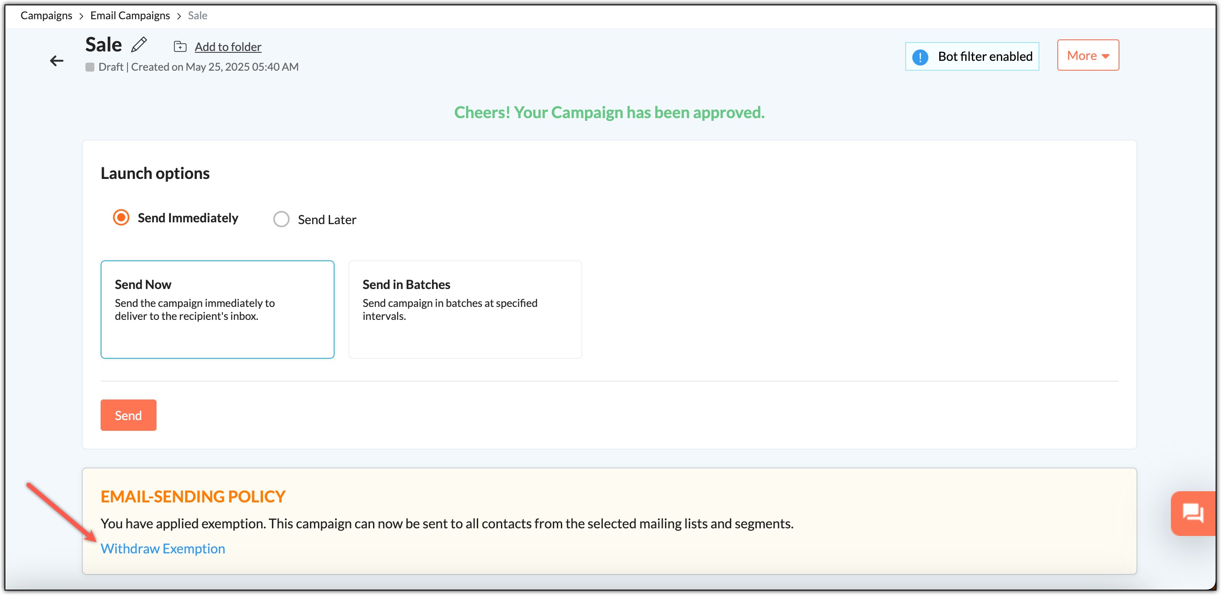Choose the Send Now card
Image resolution: width=1221 pixels, height=595 pixels.
click(x=217, y=309)
